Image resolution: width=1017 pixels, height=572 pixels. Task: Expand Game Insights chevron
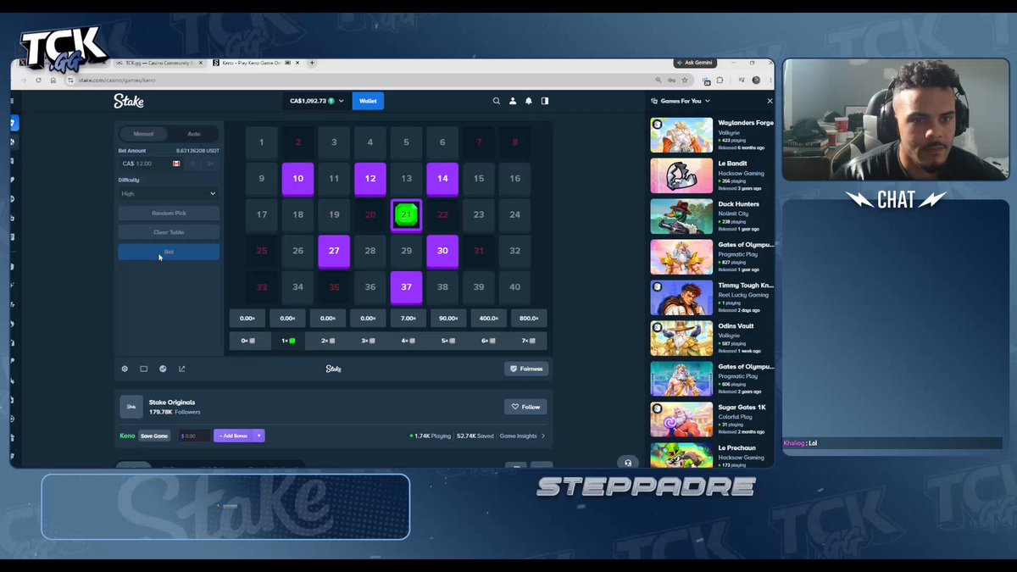pos(543,436)
